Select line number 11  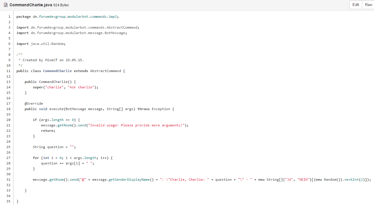click(9, 71)
